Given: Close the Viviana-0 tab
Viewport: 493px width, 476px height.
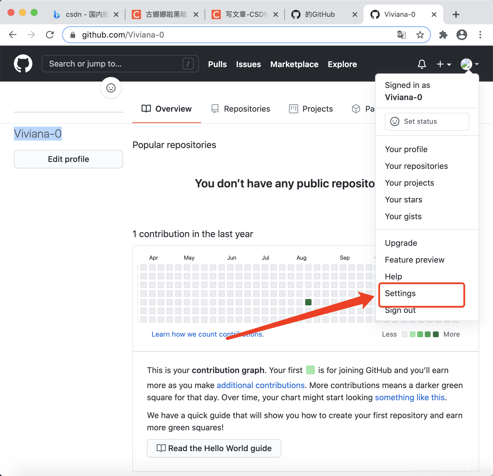Looking at the screenshot, I should point(434,14).
